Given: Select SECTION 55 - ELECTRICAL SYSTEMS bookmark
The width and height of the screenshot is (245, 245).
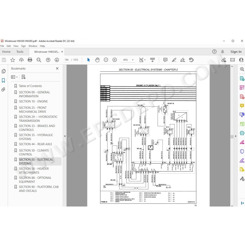Looking at the screenshot, I should (36, 161).
